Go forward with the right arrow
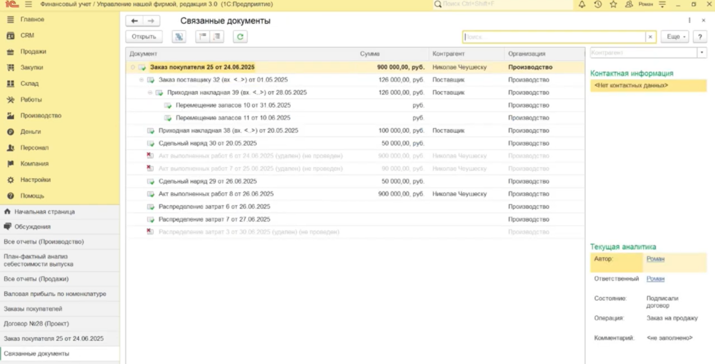 151,20
